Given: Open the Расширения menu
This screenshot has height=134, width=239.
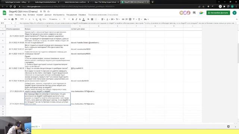Looking at the screenshot, I should 72,15.
